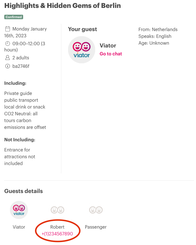Click the Highlights & Hidden Gems of Berlin title

pyautogui.click(x=62, y=6)
